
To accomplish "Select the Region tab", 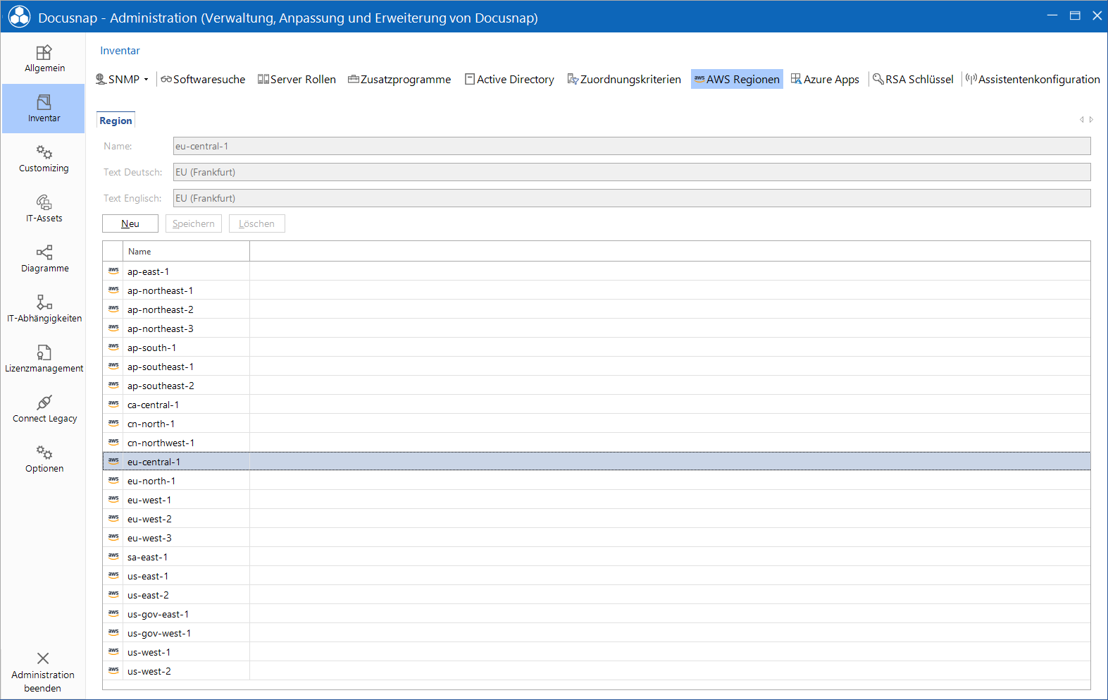I will (116, 121).
